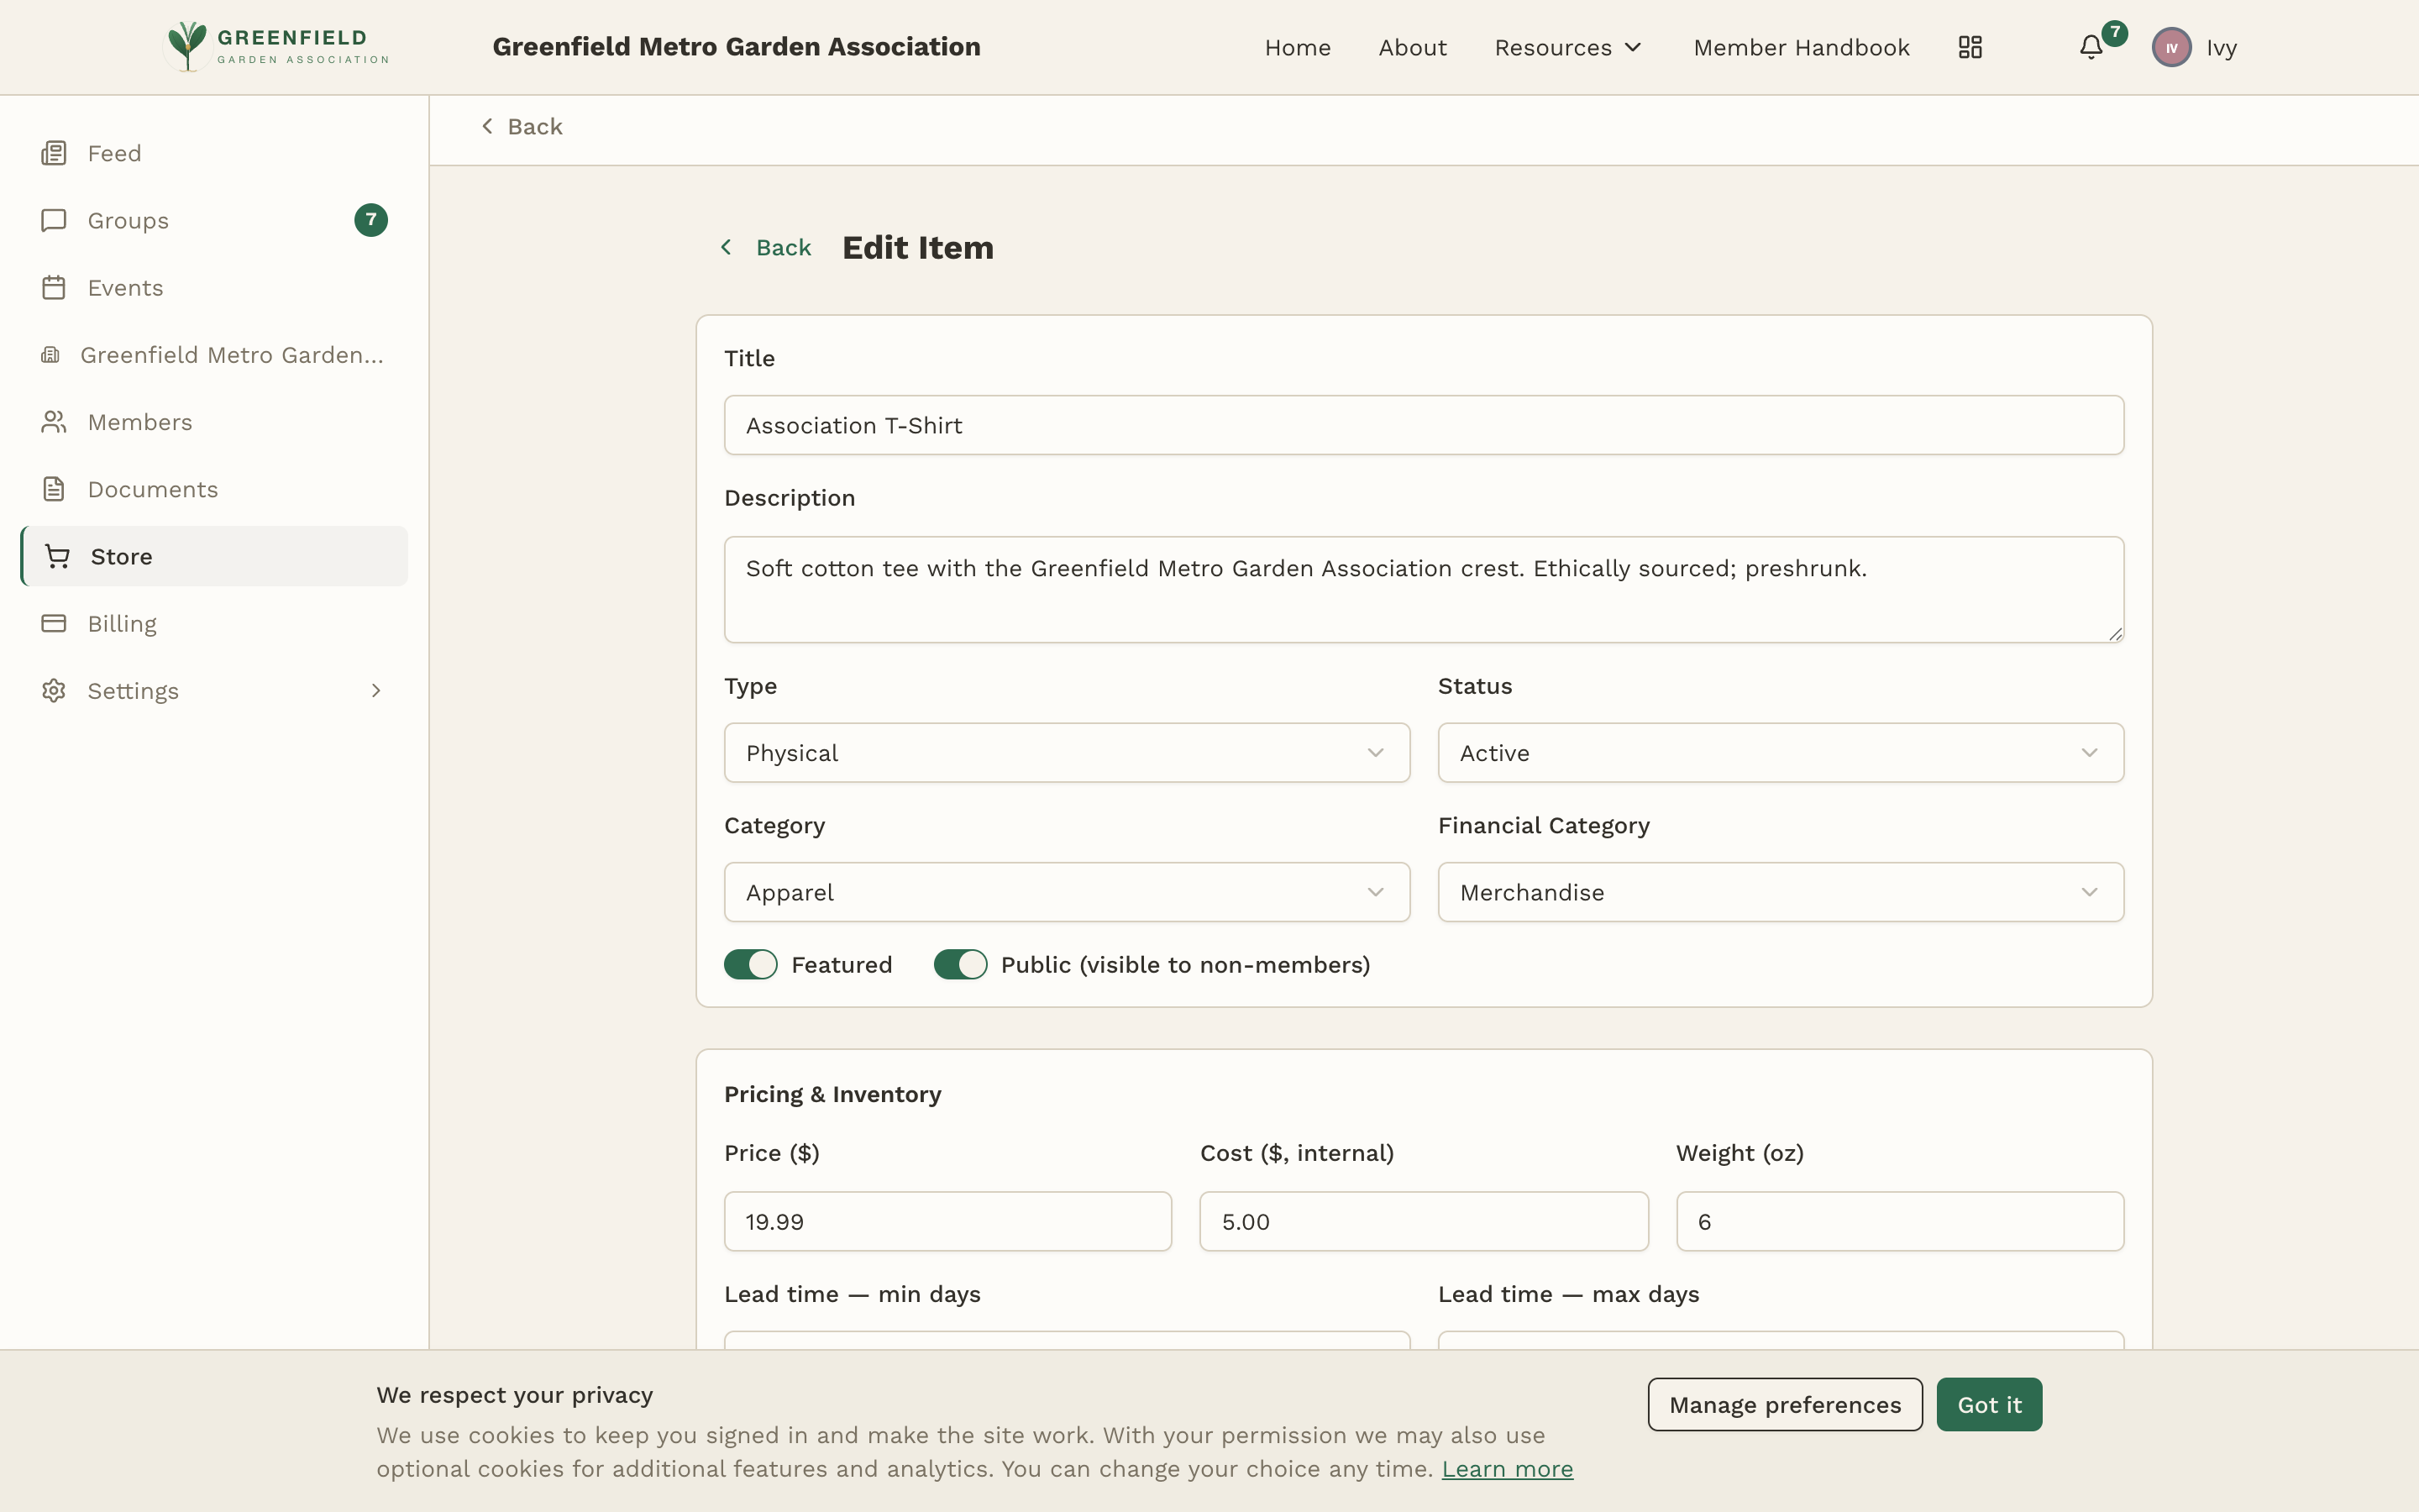Toggle the Featured switch
Image resolution: width=2419 pixels, height=1512 pixels.
tap(751, 964)
